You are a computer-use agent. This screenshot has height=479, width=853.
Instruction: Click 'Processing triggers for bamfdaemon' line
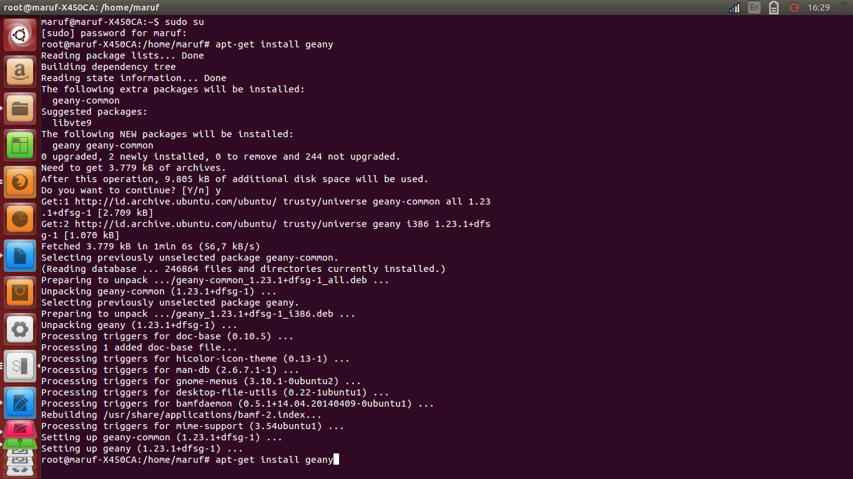click(238, 404)
